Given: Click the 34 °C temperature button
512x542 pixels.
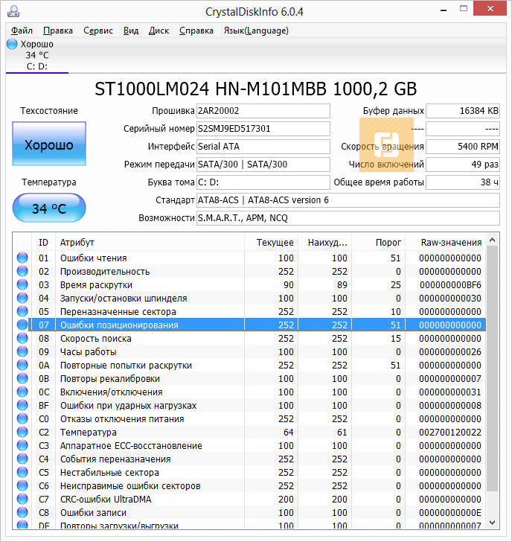Looking at the screenshot, I should (49, 208).
